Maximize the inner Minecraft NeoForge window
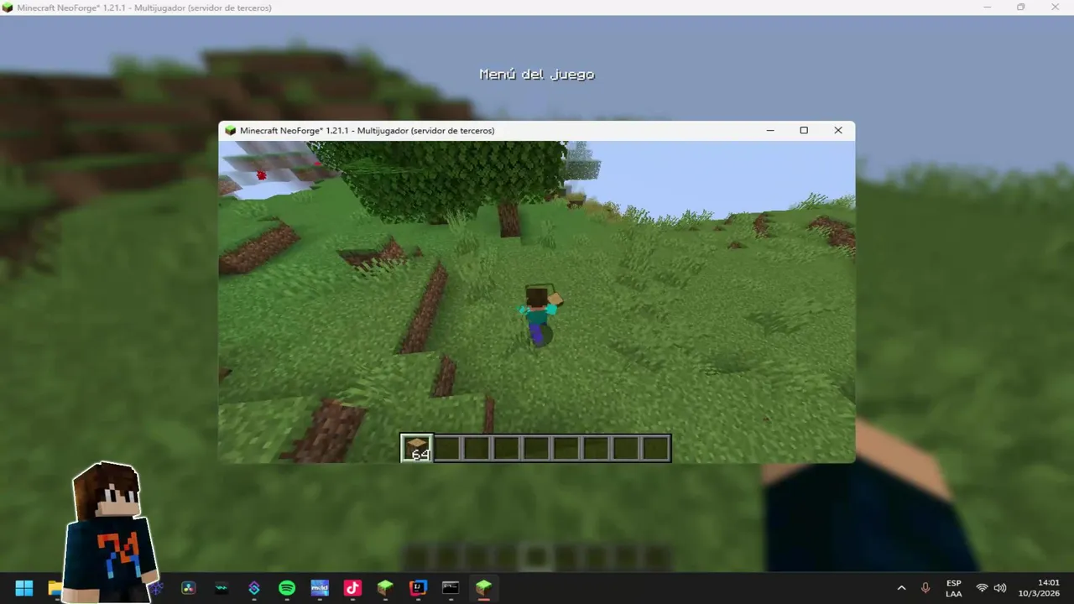This screenshot has width=1074, height=604. [x=804, y=131]
